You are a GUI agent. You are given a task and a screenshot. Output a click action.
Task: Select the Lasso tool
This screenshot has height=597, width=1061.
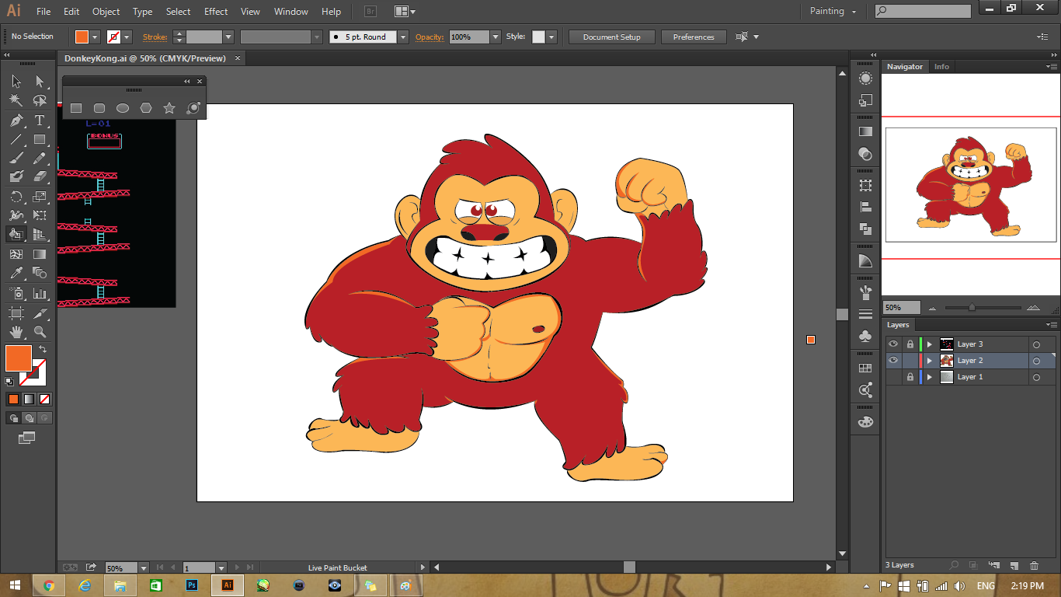coord(40,101)
